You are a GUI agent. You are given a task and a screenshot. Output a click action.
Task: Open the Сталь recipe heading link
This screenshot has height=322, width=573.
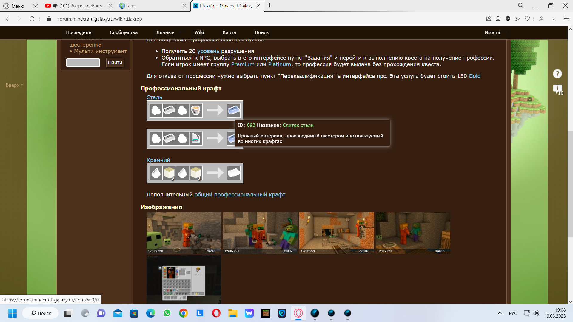point(154,97)
